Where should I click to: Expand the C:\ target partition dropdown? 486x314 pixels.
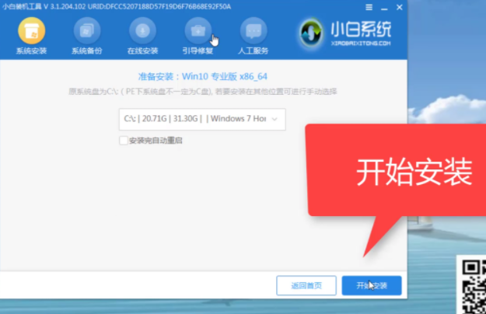click(202, 119)
